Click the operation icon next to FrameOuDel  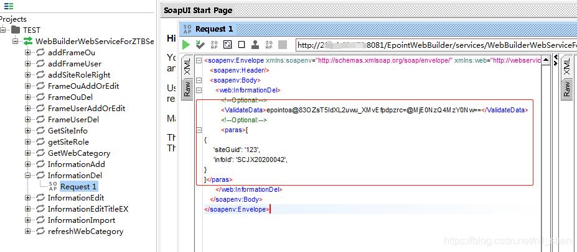[40, 97]
